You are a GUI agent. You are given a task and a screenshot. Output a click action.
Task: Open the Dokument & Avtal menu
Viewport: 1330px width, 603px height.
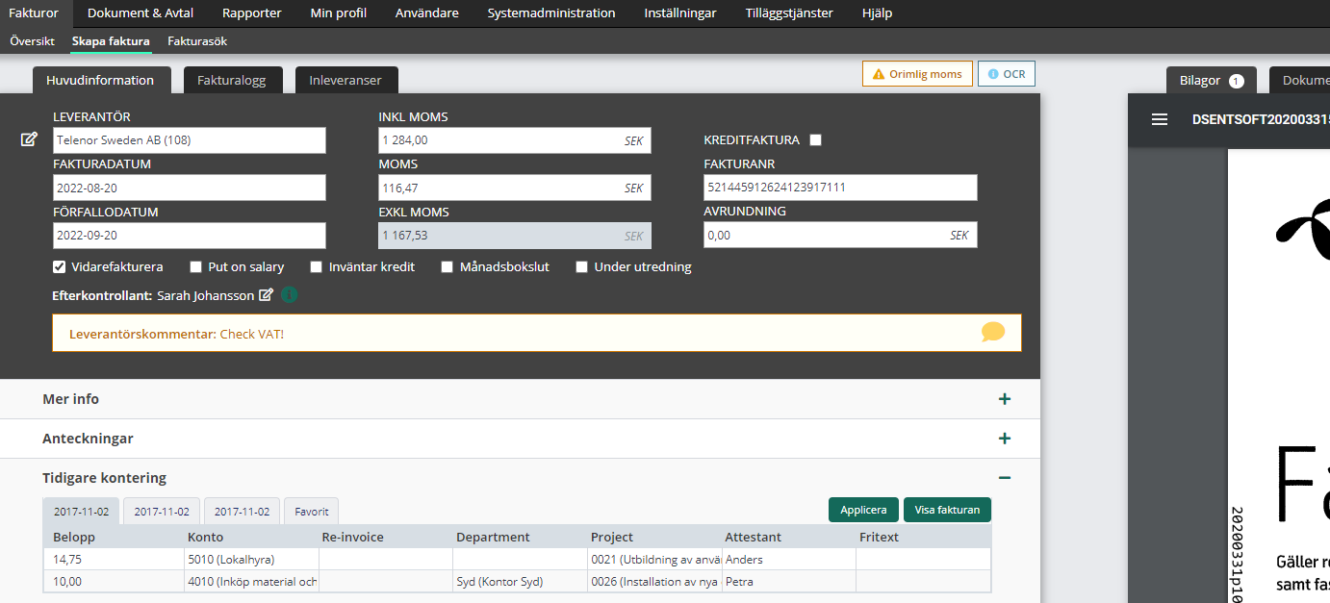pos(140,13)
